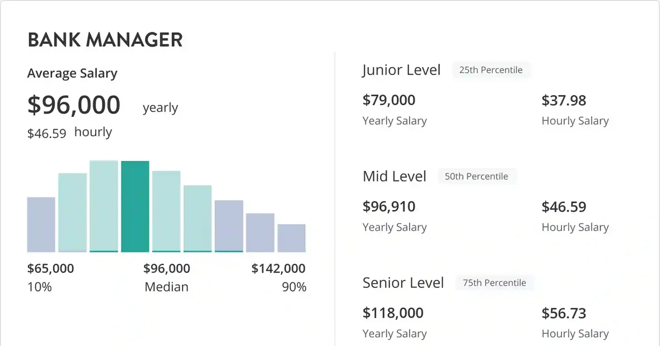The width and height of the screenshot is (660, 346).
Task: Click the BANK MANAGER title
Action: coord(105,40)
